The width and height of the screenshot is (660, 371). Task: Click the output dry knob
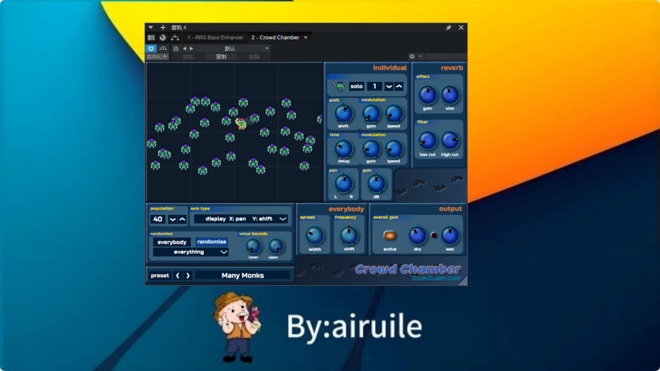coord(417,236)
